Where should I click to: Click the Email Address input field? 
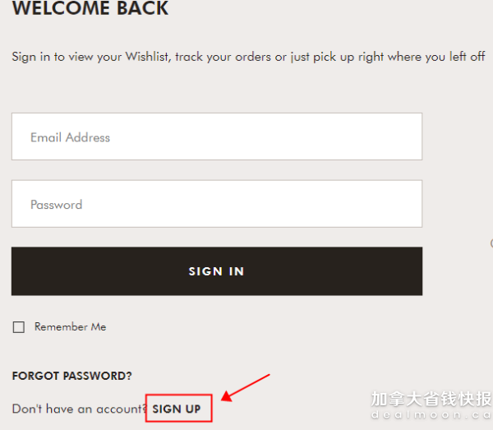tap(217, 136)
